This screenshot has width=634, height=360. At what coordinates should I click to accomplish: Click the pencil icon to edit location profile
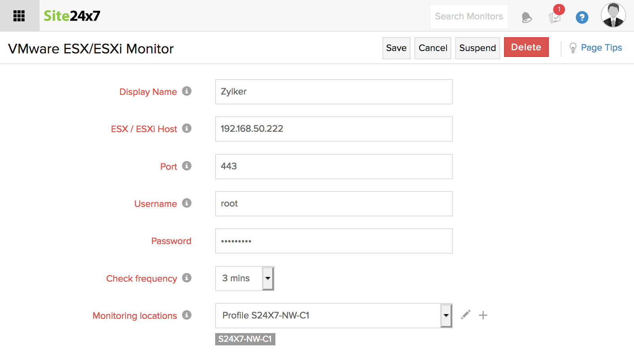(466, 315)
